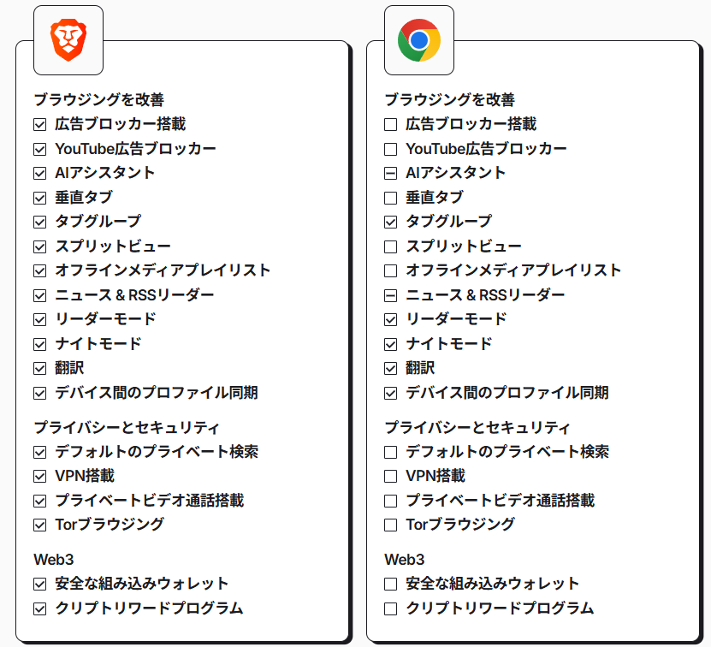Click Brave's VPN搭載 checkmark icon

(40, 477)
